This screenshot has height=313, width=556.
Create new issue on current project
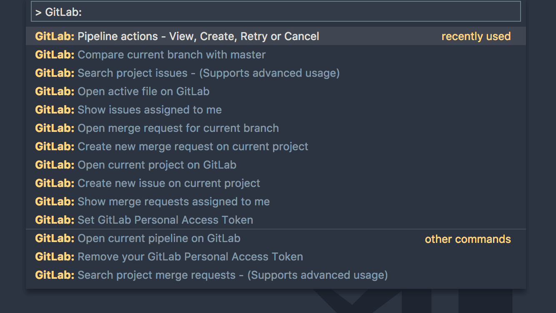168,183
